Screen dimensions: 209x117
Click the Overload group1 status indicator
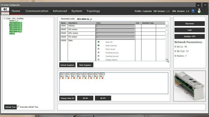click(x=99, y=53)
